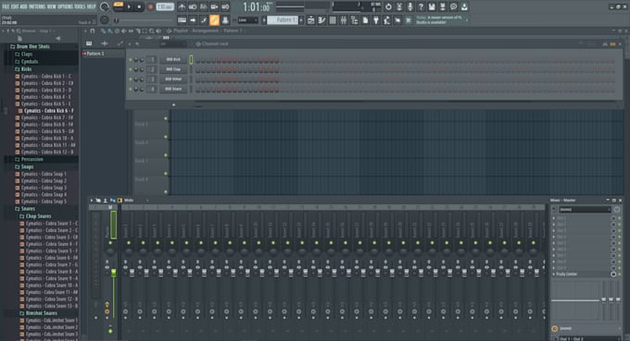Click the download content library icon
The height and width of the screenshot is (341, 630).
coord(464,6)
